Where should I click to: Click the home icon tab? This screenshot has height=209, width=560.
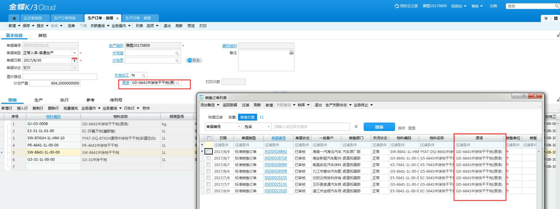tap(14, 18)
